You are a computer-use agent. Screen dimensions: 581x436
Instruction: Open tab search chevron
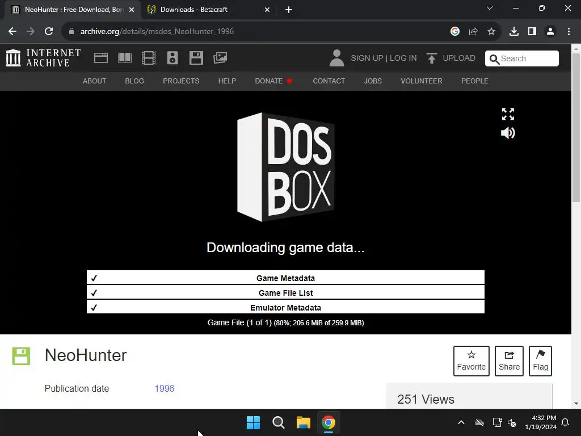click(x=490, y=8)
